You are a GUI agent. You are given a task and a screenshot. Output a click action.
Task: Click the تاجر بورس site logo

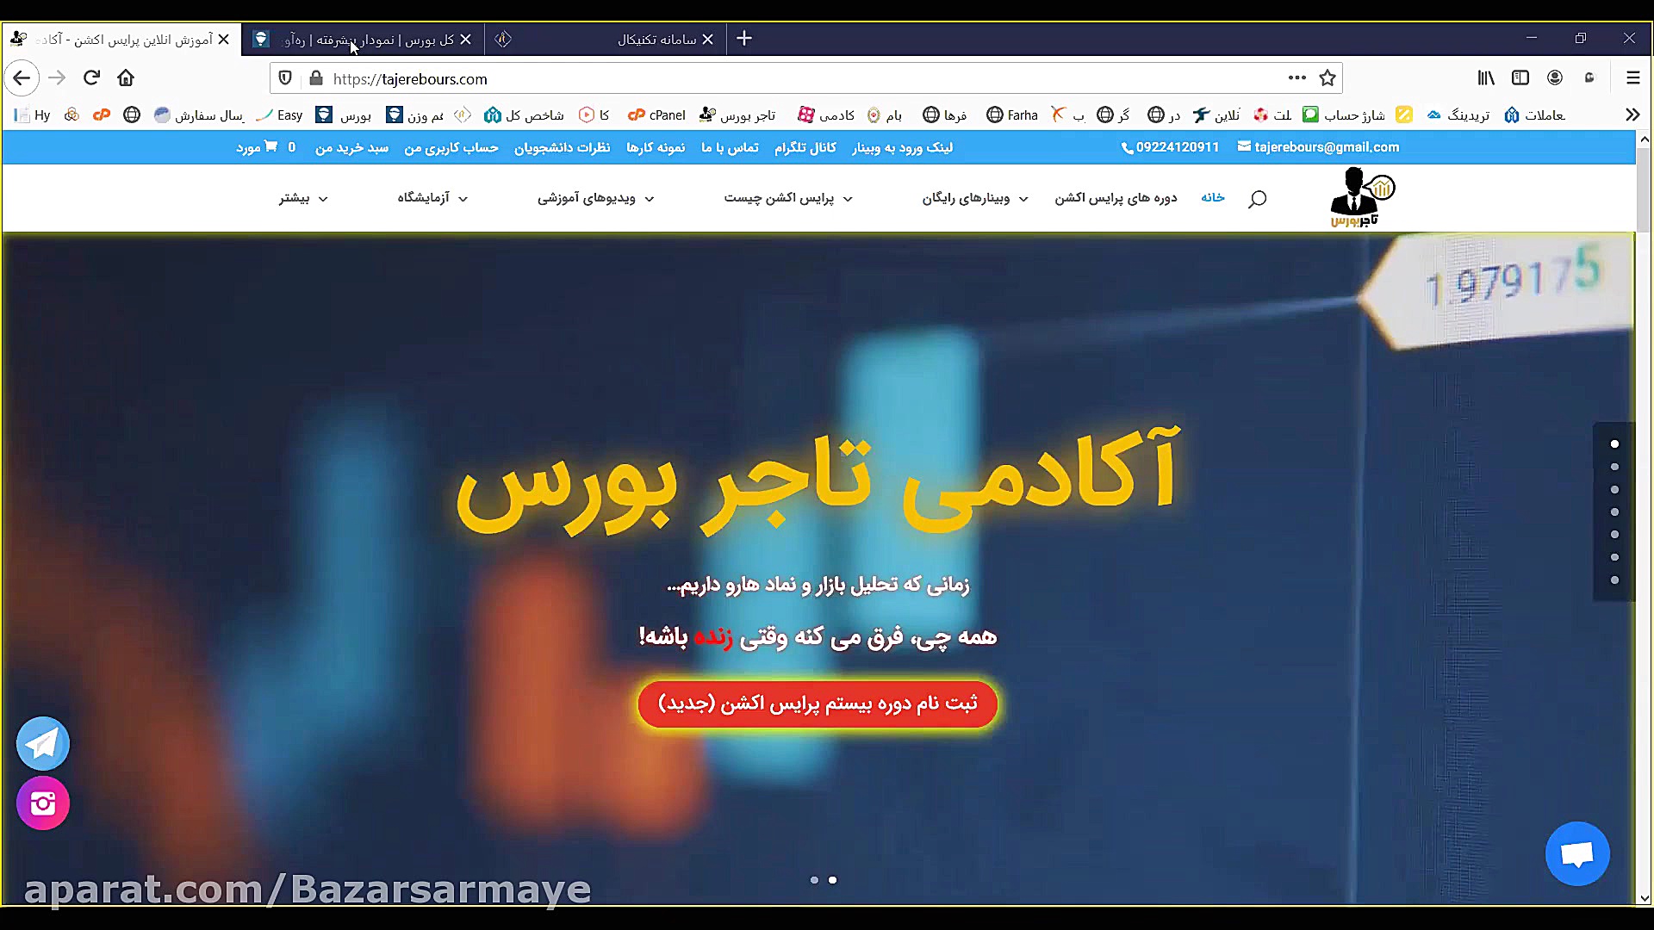1359,197
